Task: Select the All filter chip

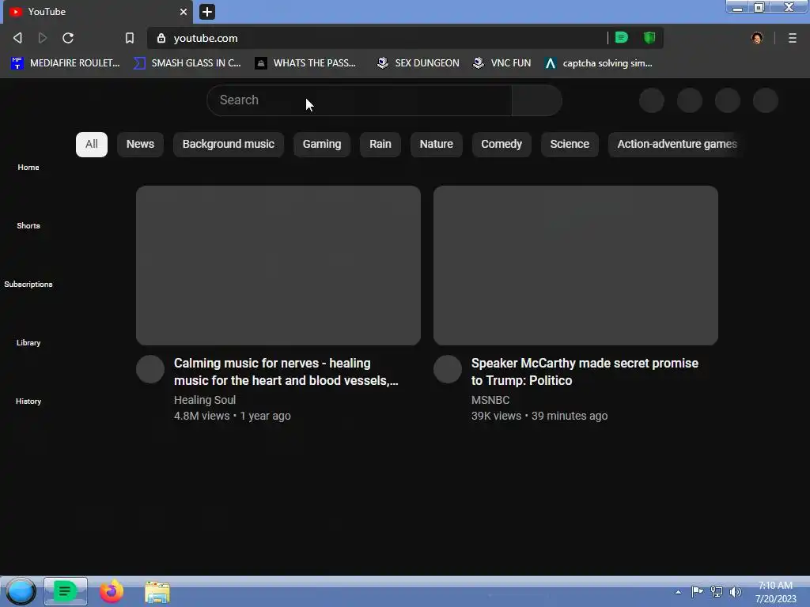Action: point(92,144)
